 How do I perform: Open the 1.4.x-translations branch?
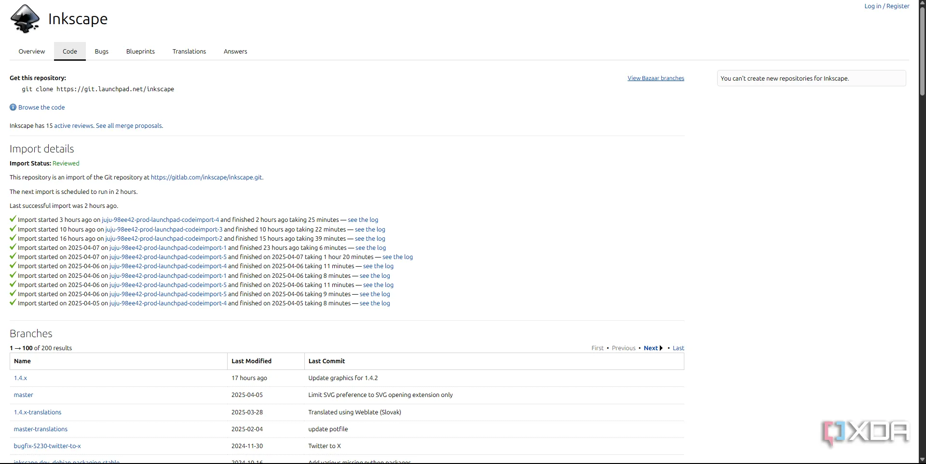[38, 412]
